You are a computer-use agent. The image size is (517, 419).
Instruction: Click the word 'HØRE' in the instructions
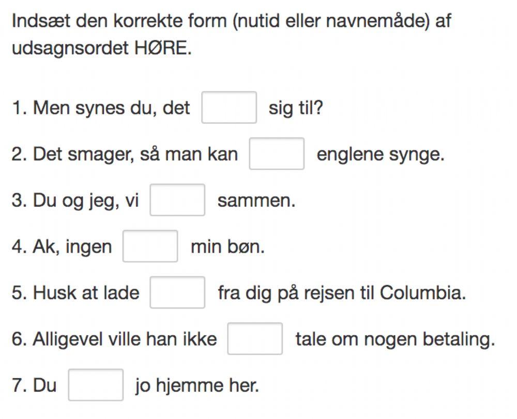click(x=161, y=50)
